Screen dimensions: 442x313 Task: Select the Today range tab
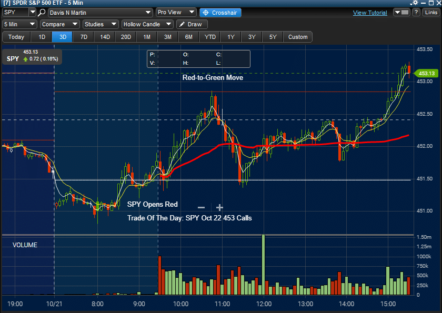pyautogui.click(x=16, y=37)
